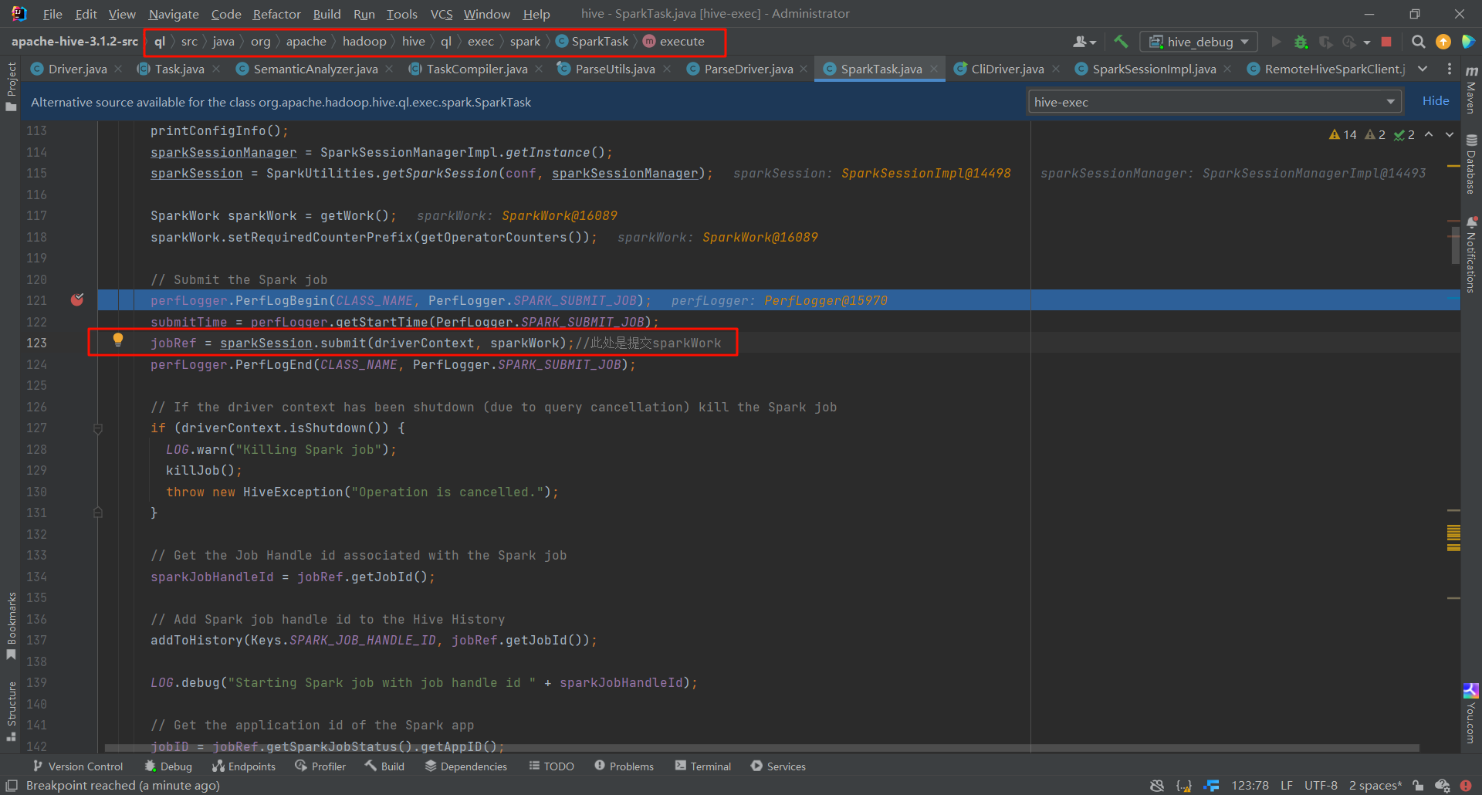Open the hive_debug run configuration dropdown

point(1199,42)
